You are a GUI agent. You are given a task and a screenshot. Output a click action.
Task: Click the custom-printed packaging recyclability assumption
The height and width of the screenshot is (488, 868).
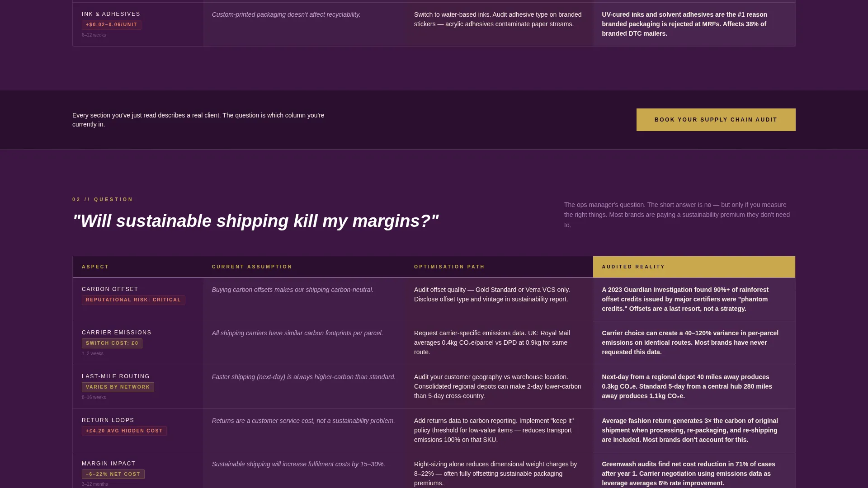[286, 14]
